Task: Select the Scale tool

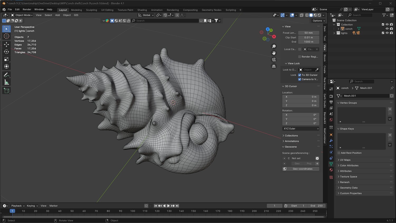Action: [x=6, y=59]
